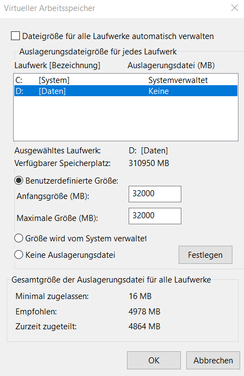The height and width of the screenshot is (376, 244).
Task: Select Größe wird vom System verwaltet
Action: 19,239
